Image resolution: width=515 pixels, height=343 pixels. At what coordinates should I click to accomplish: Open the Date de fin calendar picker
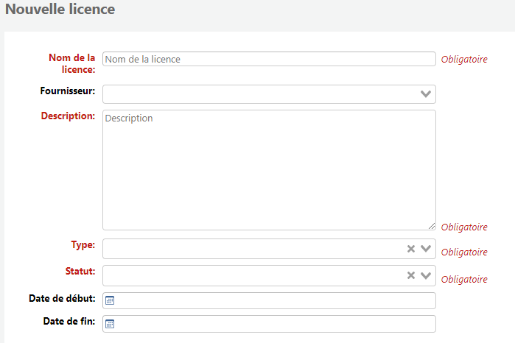110,324
